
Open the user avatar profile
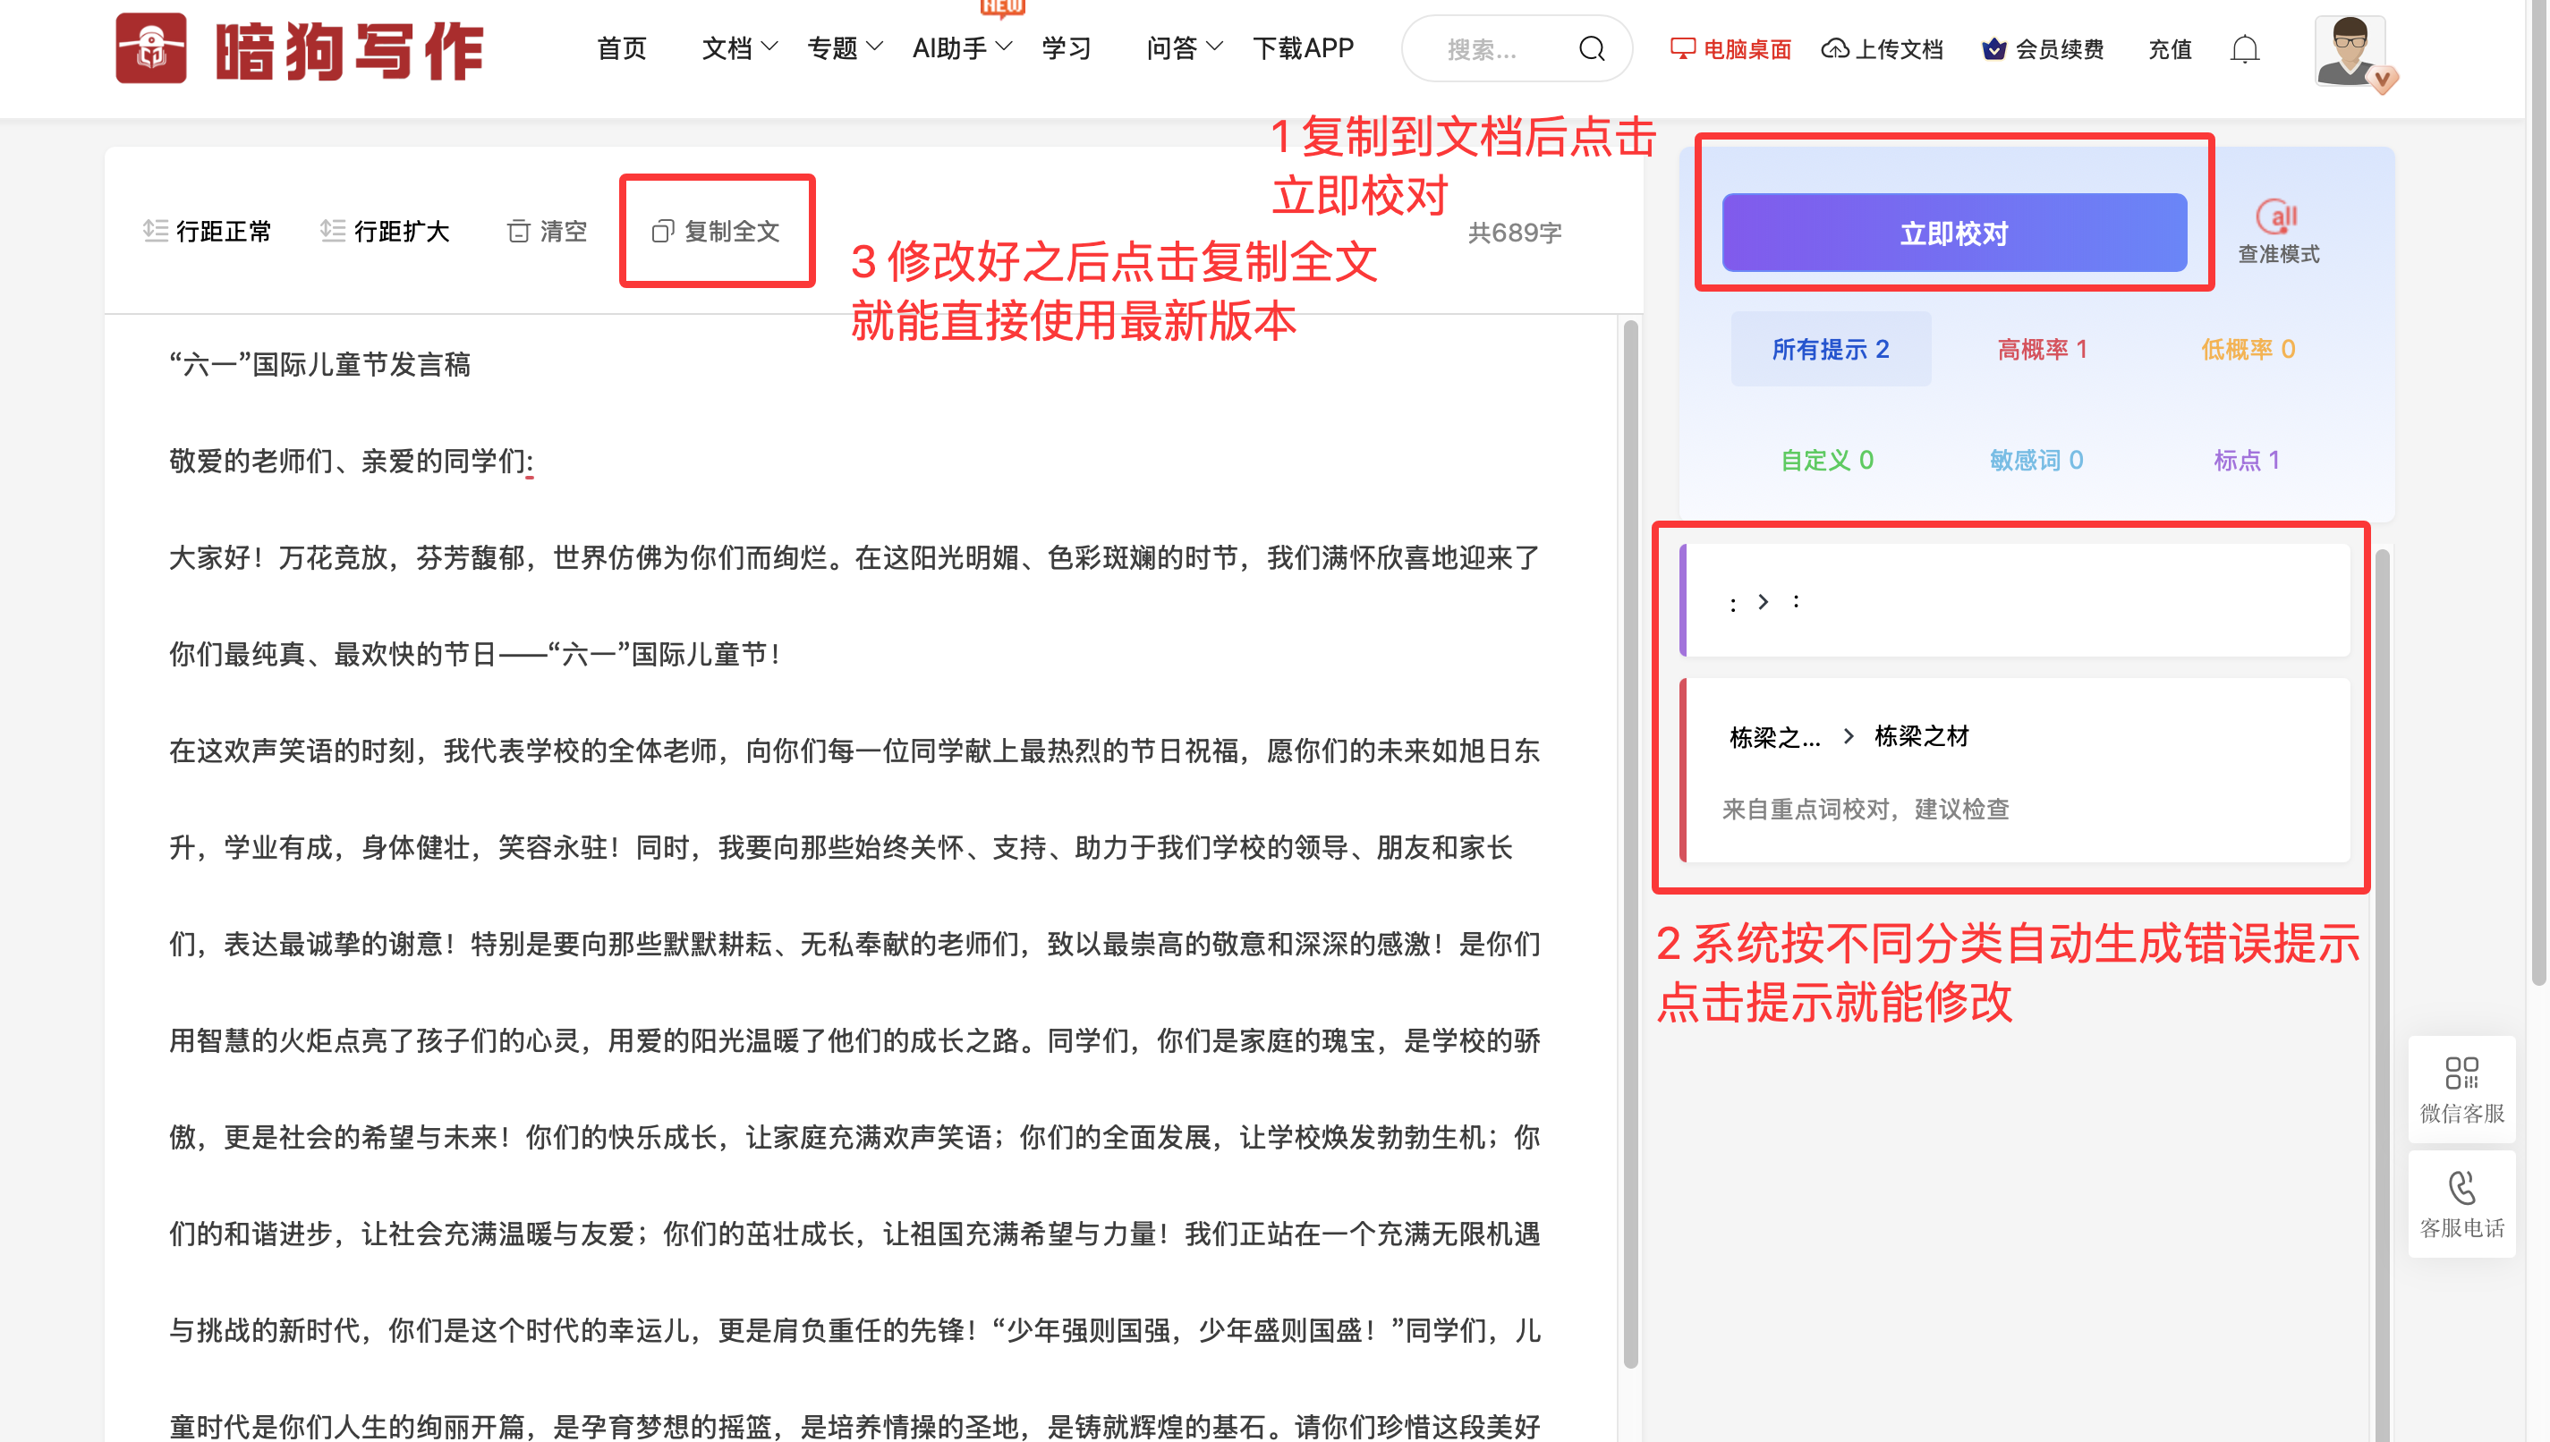click(x=2351, y=50)
